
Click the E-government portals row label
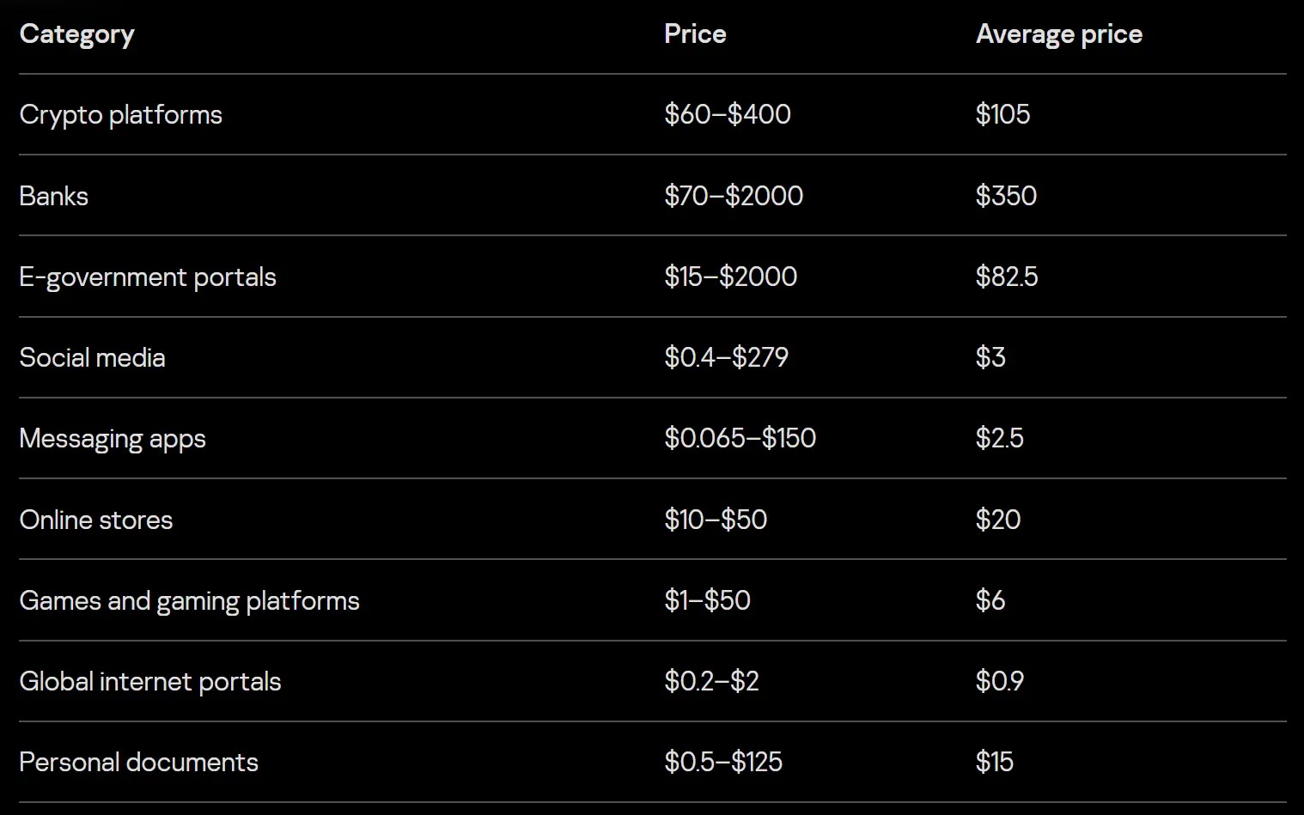[148, 277]
